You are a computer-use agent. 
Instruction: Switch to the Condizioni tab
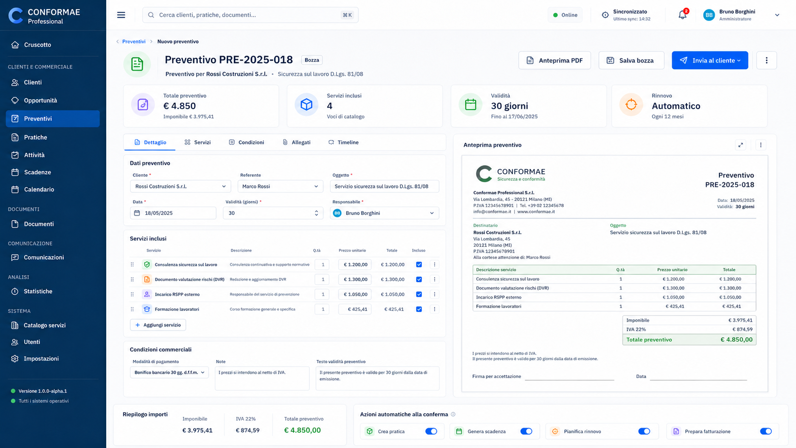(x=247, y=142)
